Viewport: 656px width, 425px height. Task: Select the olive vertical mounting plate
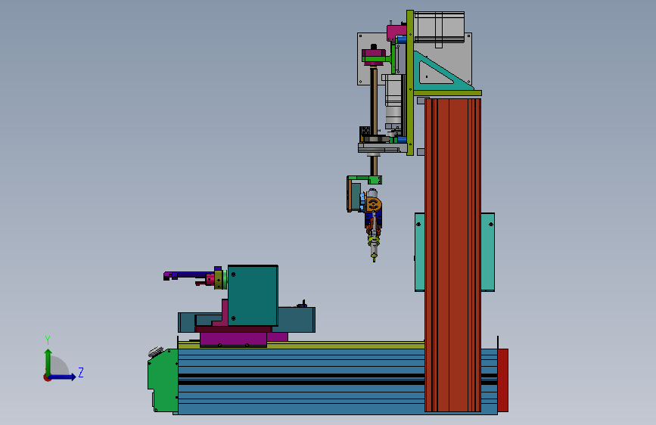click(410, 83)
